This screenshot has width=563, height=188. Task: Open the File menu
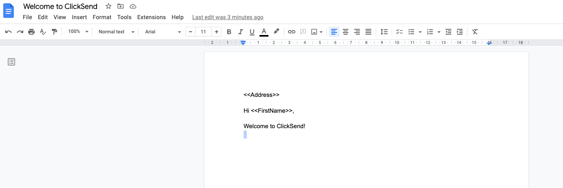click(27, 17)
